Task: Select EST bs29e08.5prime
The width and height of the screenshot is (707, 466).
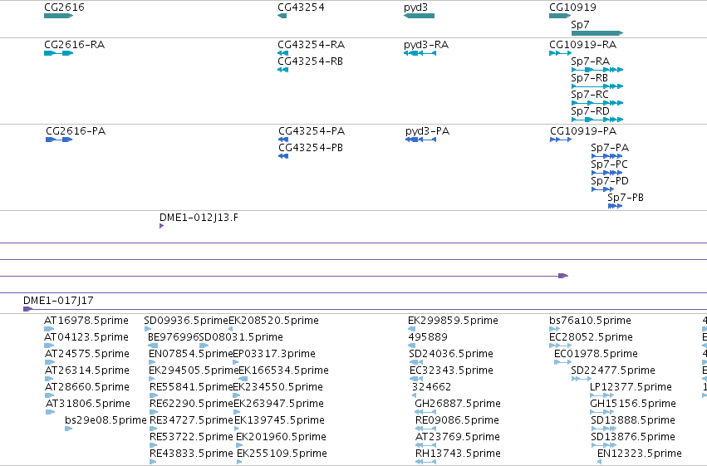Action: point(68,429)
